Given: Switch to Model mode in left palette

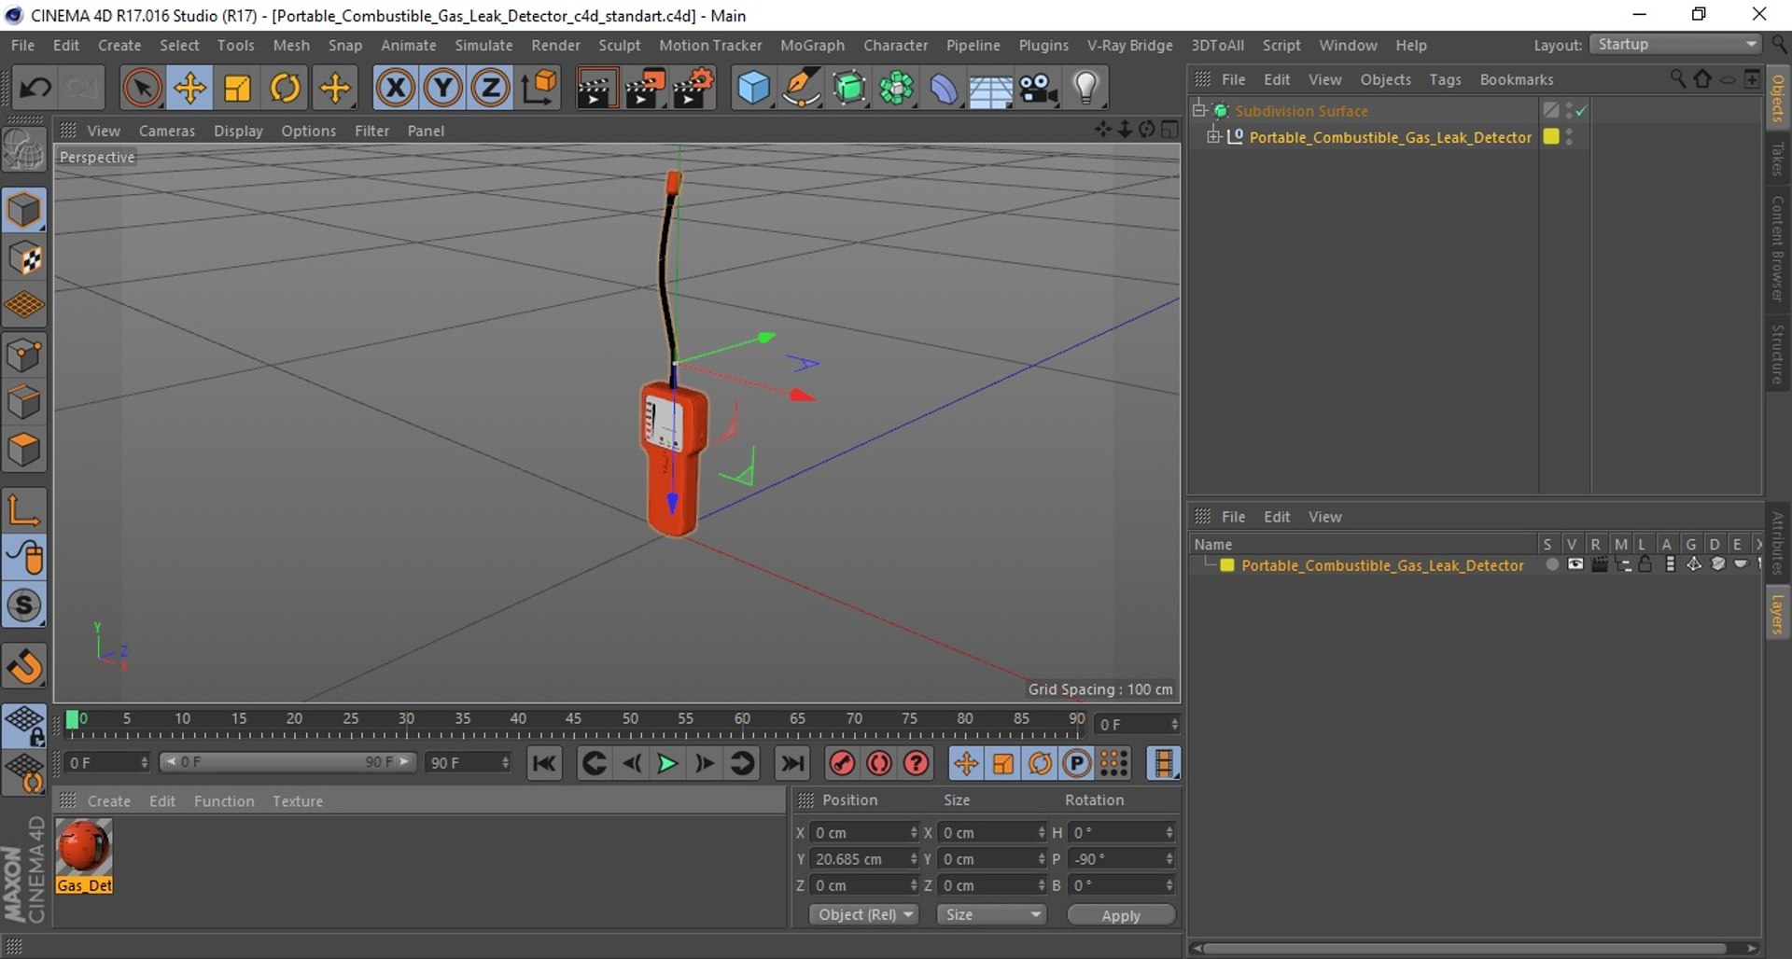Looking at the screenshot, I should [24, 210].
